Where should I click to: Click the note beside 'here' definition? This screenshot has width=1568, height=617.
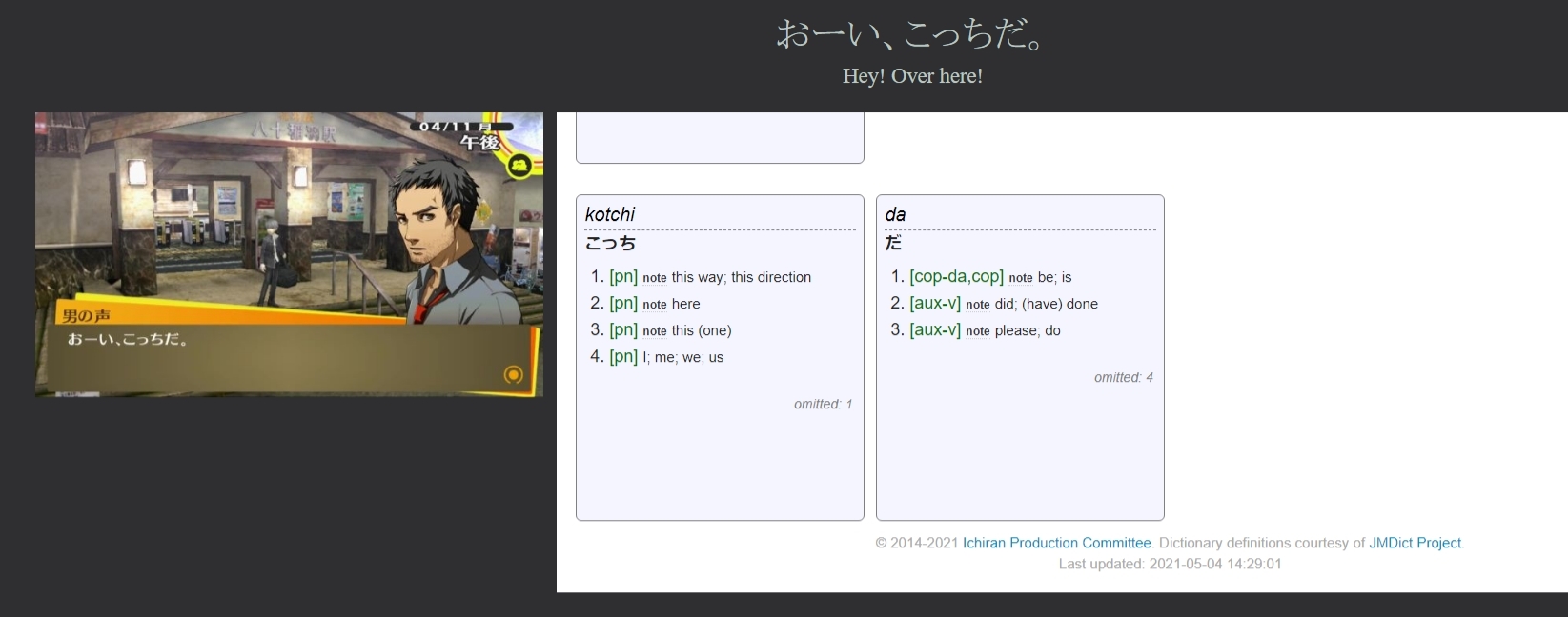pos(655,305)
